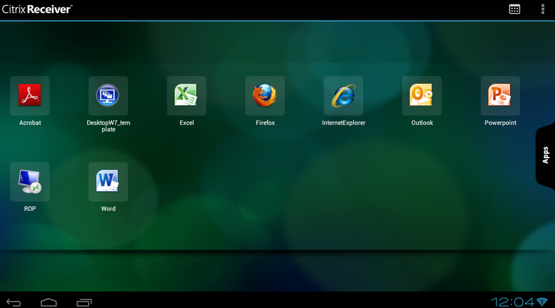Screen dimensions: 555x308
Task: Pull out the Apps side tab
Action: [x=545, y=155]
